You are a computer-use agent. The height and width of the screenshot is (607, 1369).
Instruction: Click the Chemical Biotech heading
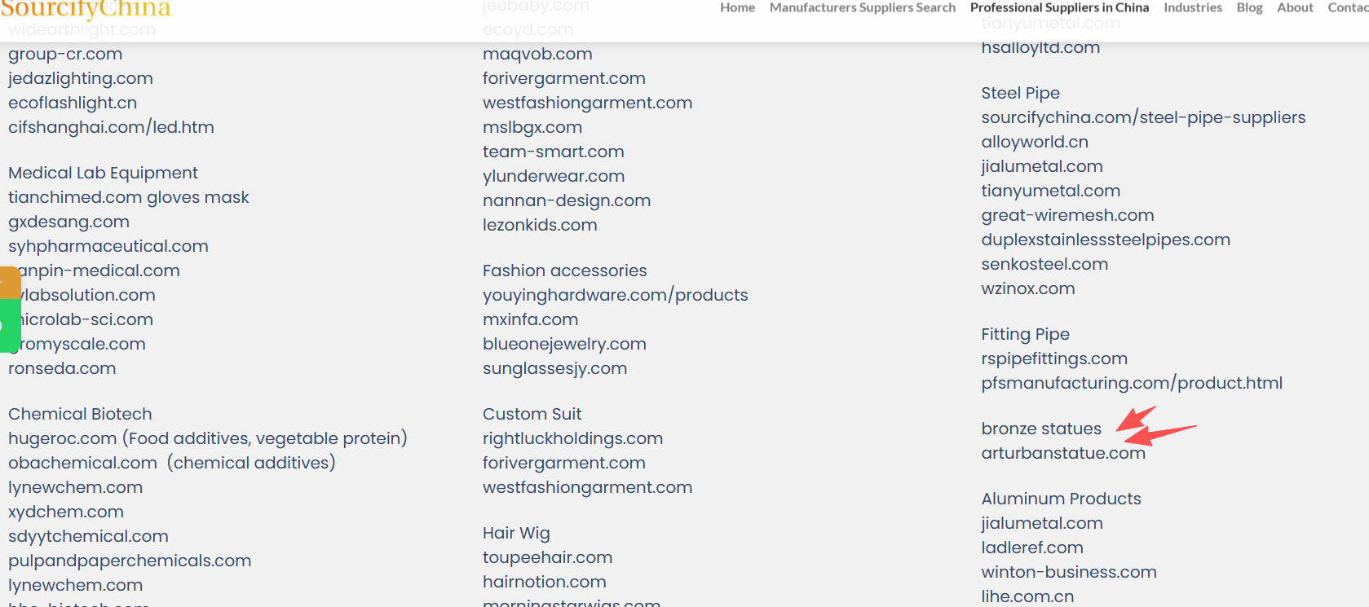pyautogui.click(x=80, y=415)
